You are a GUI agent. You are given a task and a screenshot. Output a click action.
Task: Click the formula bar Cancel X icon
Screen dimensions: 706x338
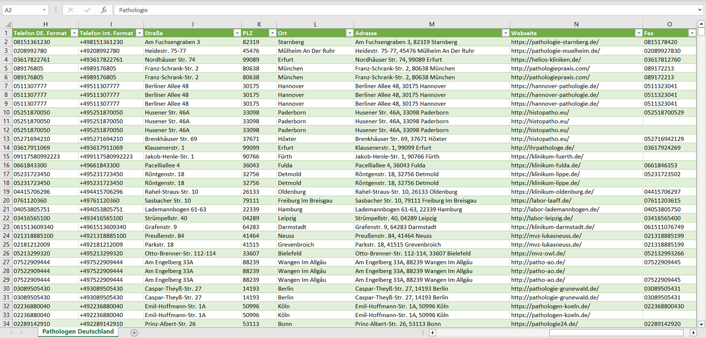coord(71,10)
